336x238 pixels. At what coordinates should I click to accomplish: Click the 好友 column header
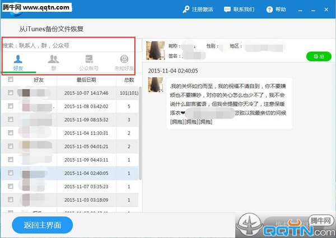click(x=39, y=80)
